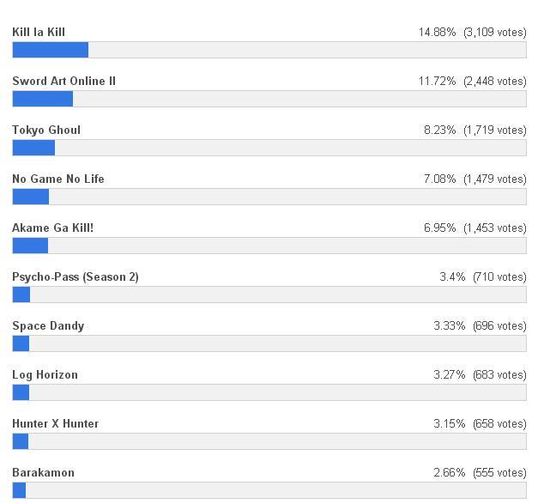Select the Tokyo Ghoul poll entry label

click(x=46, y=131)
